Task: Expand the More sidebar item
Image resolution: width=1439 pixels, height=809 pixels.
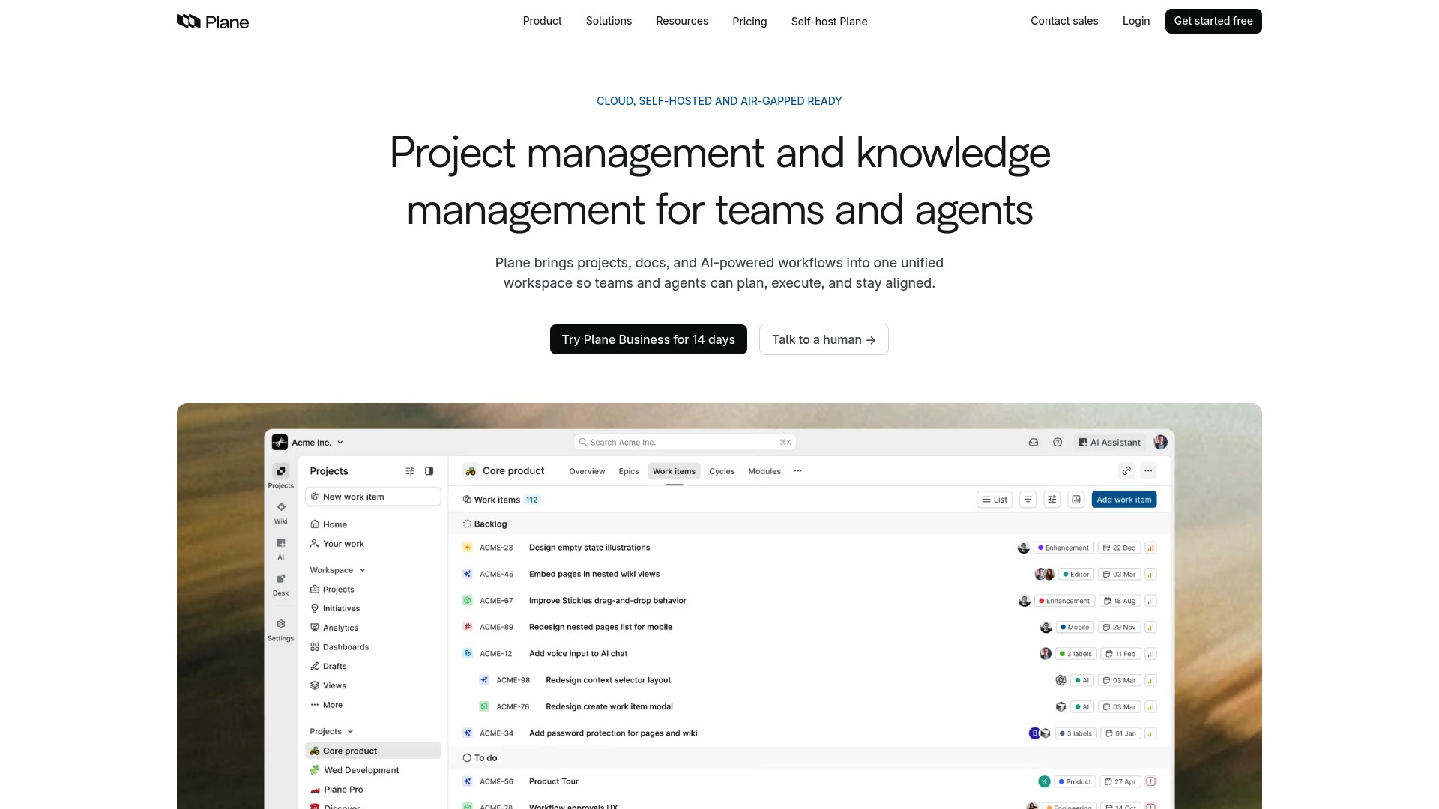Action: (x=327, y=705)
